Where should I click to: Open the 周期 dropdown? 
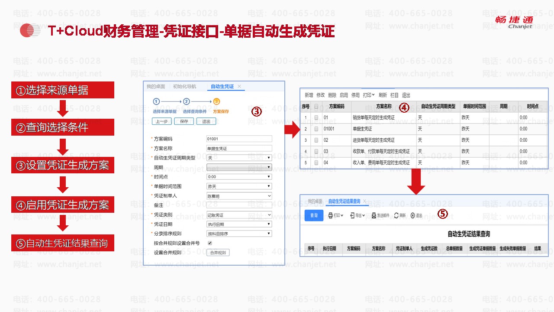click(x=239, y=167)
